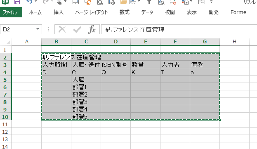The width and height of the screenshot is (257, 149).
Task: Select row 12 header
Action: pos(5,132)
